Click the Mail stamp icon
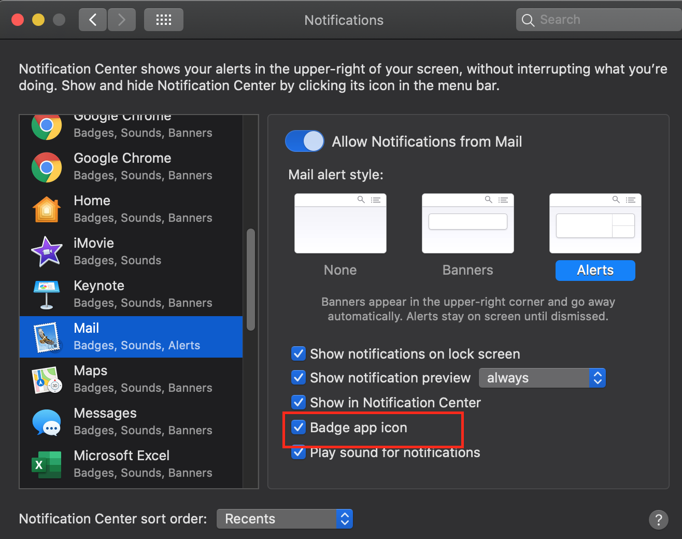The width and height of the screenshot is (682, 539). [x=47, y=337]
